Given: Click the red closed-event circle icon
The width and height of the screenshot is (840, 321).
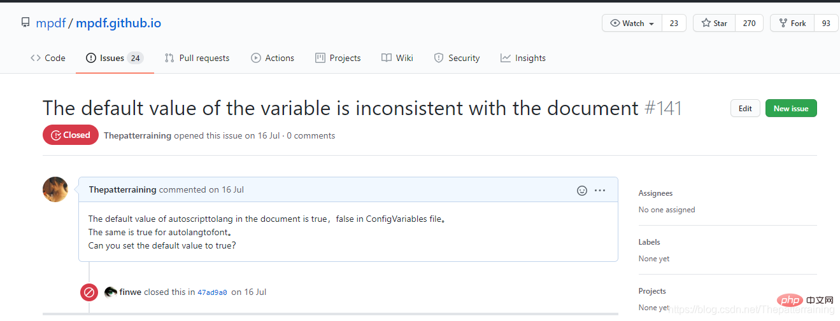Looking at the screenshot, I should click(89, 292).
